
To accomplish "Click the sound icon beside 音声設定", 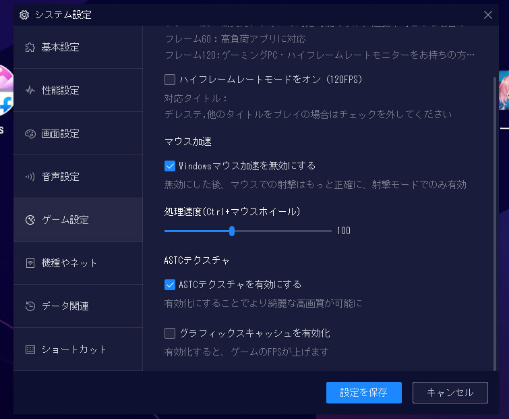I will pyautogui.click(x=30, y=177).
